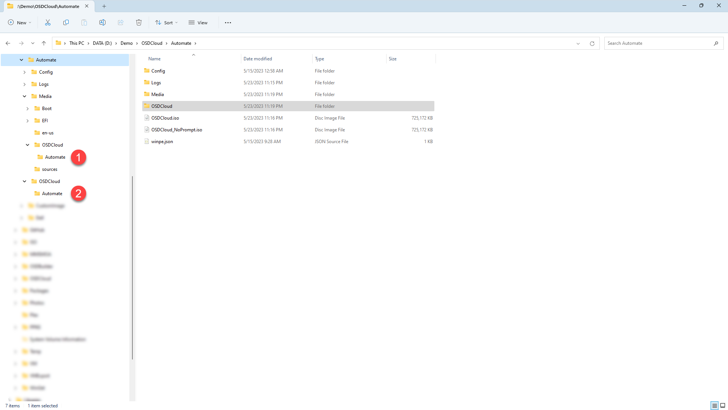Click the Up one level arrow
Screen dimensions: 728x410
[44, 43]
